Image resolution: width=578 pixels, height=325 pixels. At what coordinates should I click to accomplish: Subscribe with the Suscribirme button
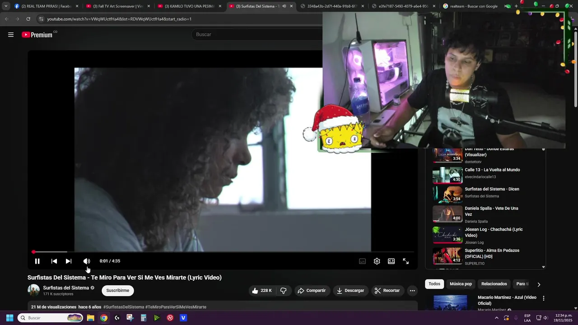[x=118, y=291]
